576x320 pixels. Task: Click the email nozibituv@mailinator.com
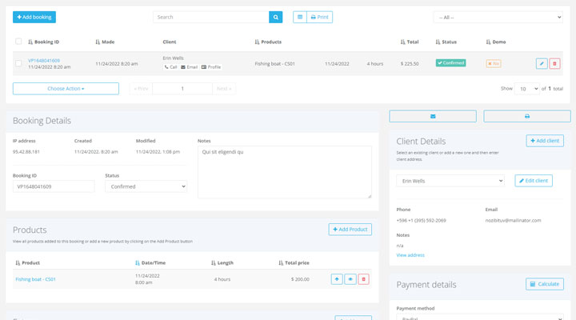513,221
